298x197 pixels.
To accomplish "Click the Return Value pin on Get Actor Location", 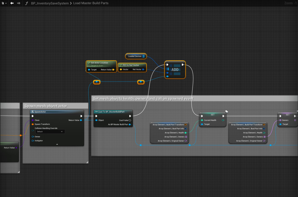I will [113, 70].
